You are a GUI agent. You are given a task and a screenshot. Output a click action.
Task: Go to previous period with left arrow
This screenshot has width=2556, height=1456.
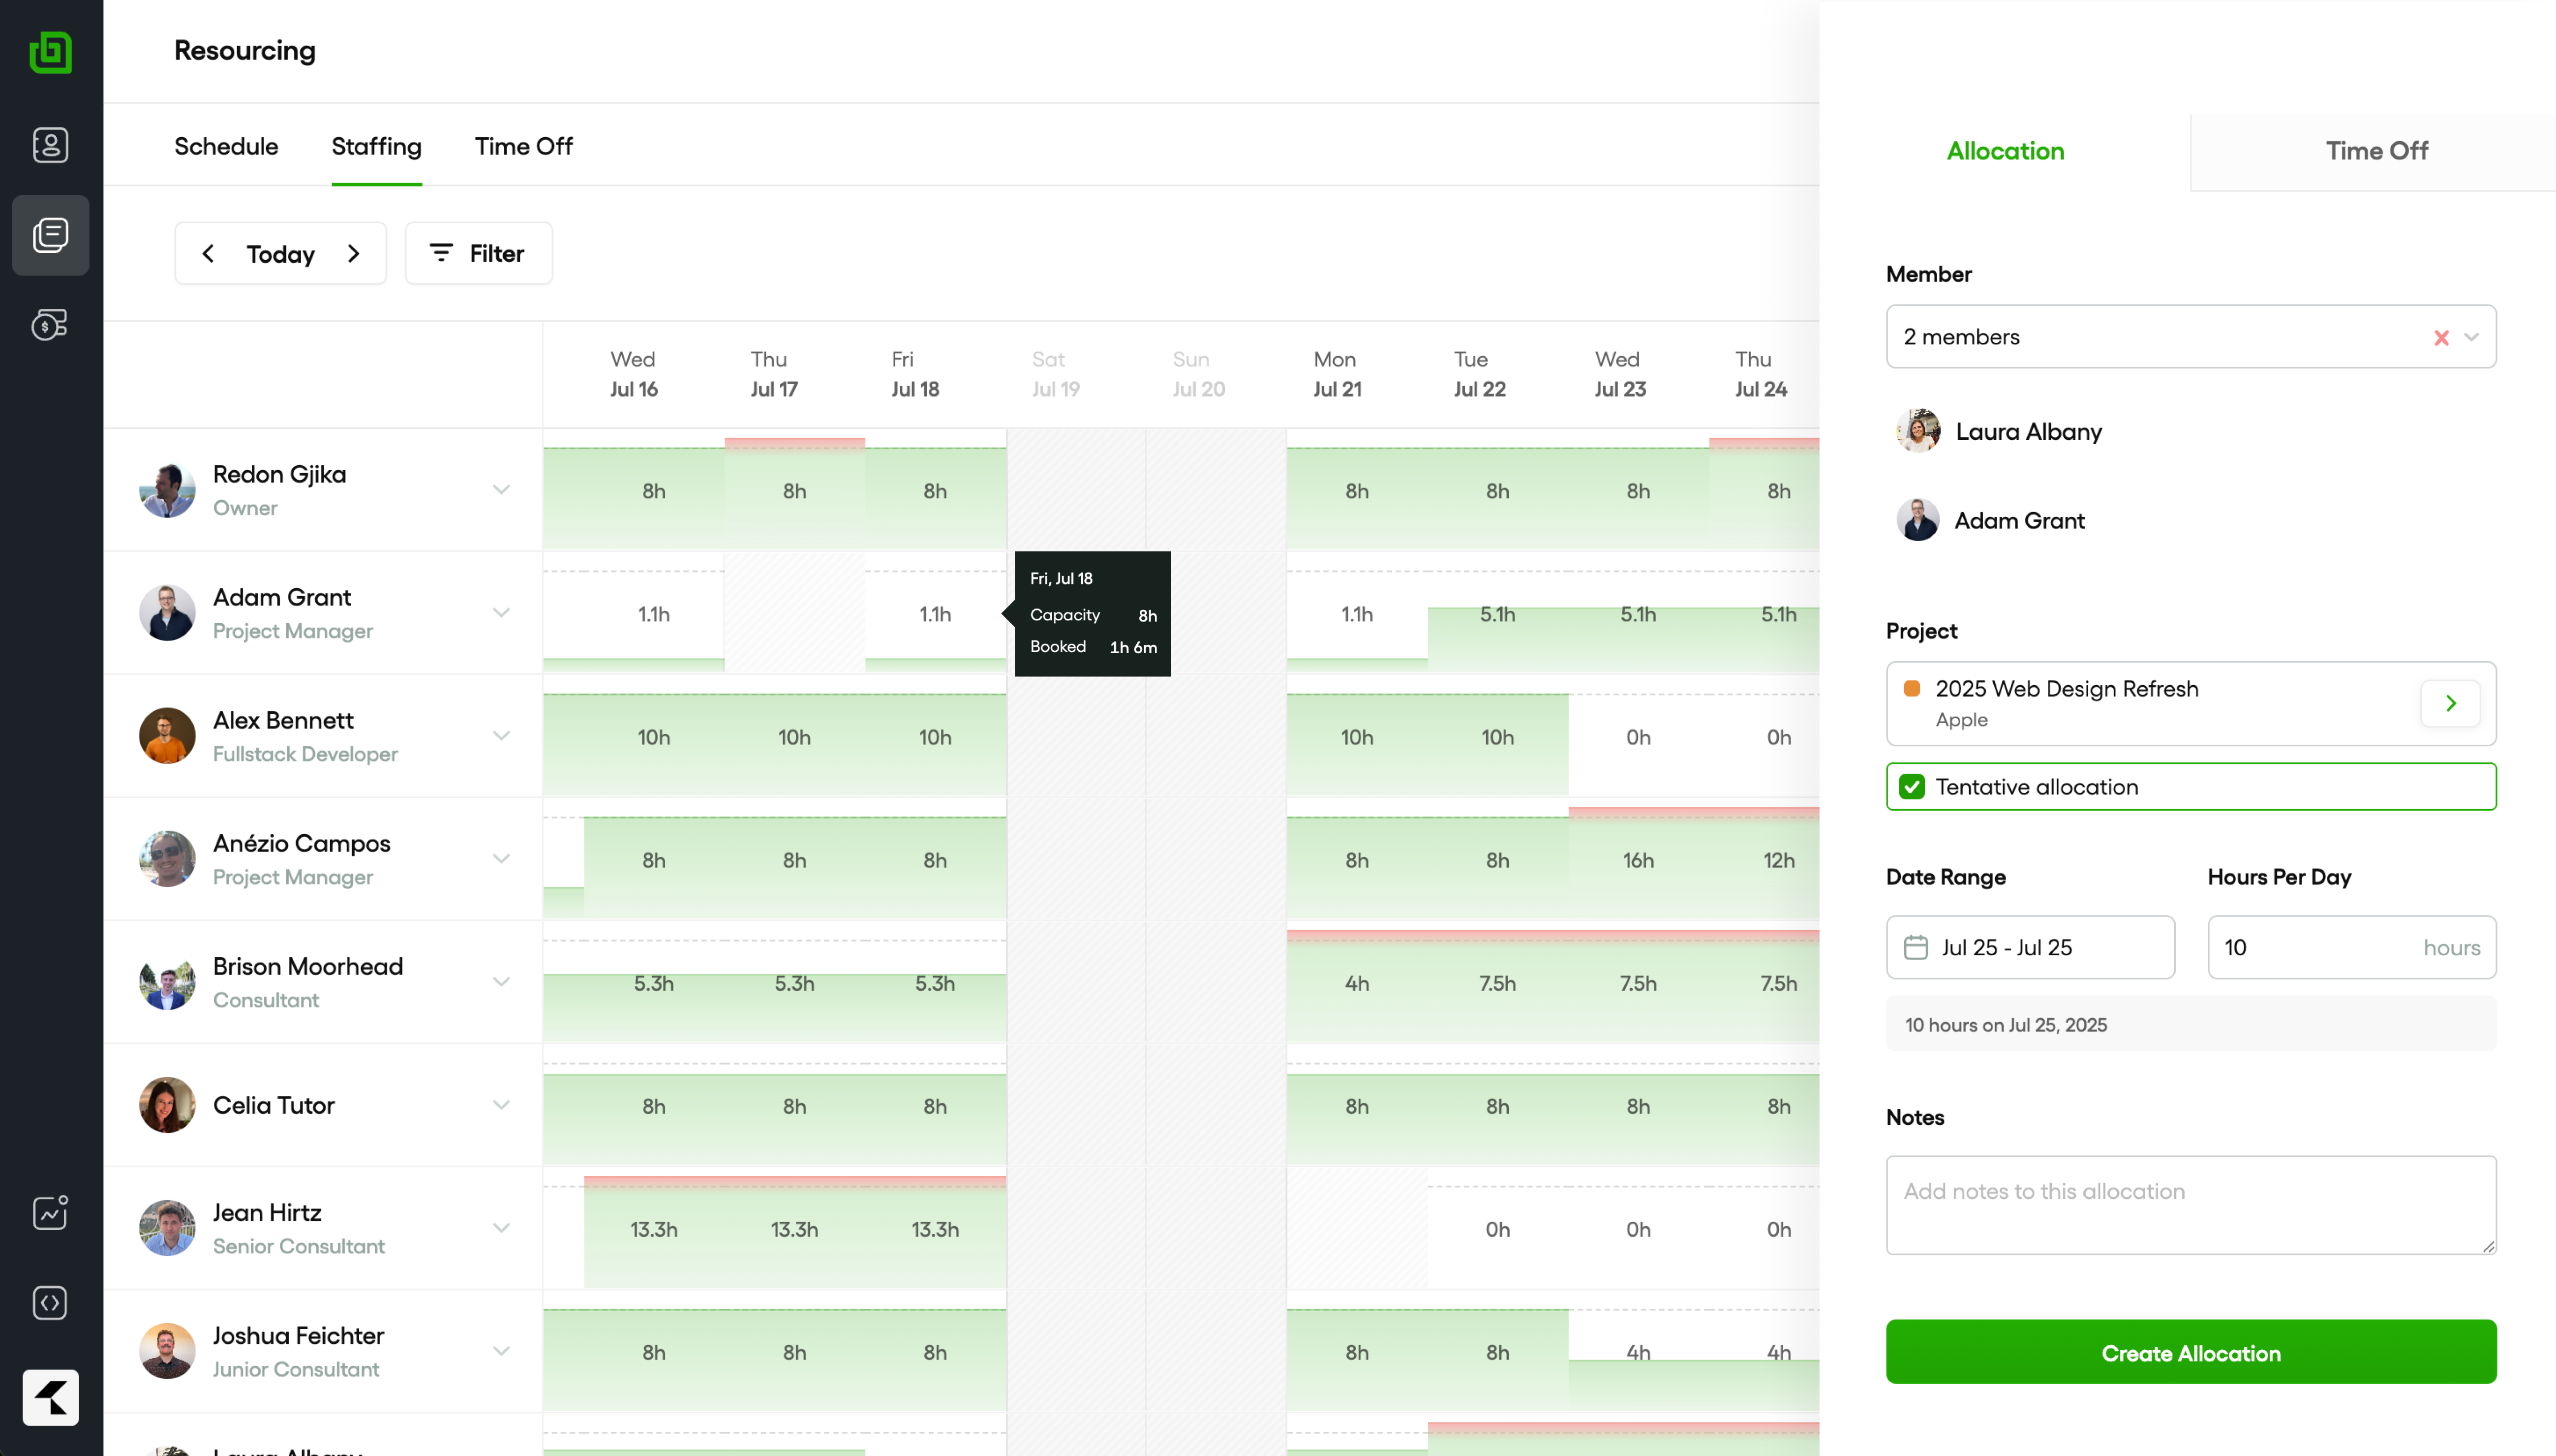208,254
